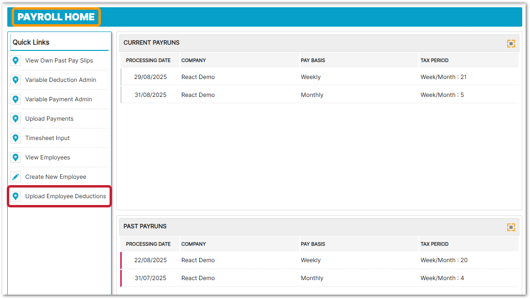Click the Variable Deduction Admin icon

(x=16, y=80)
